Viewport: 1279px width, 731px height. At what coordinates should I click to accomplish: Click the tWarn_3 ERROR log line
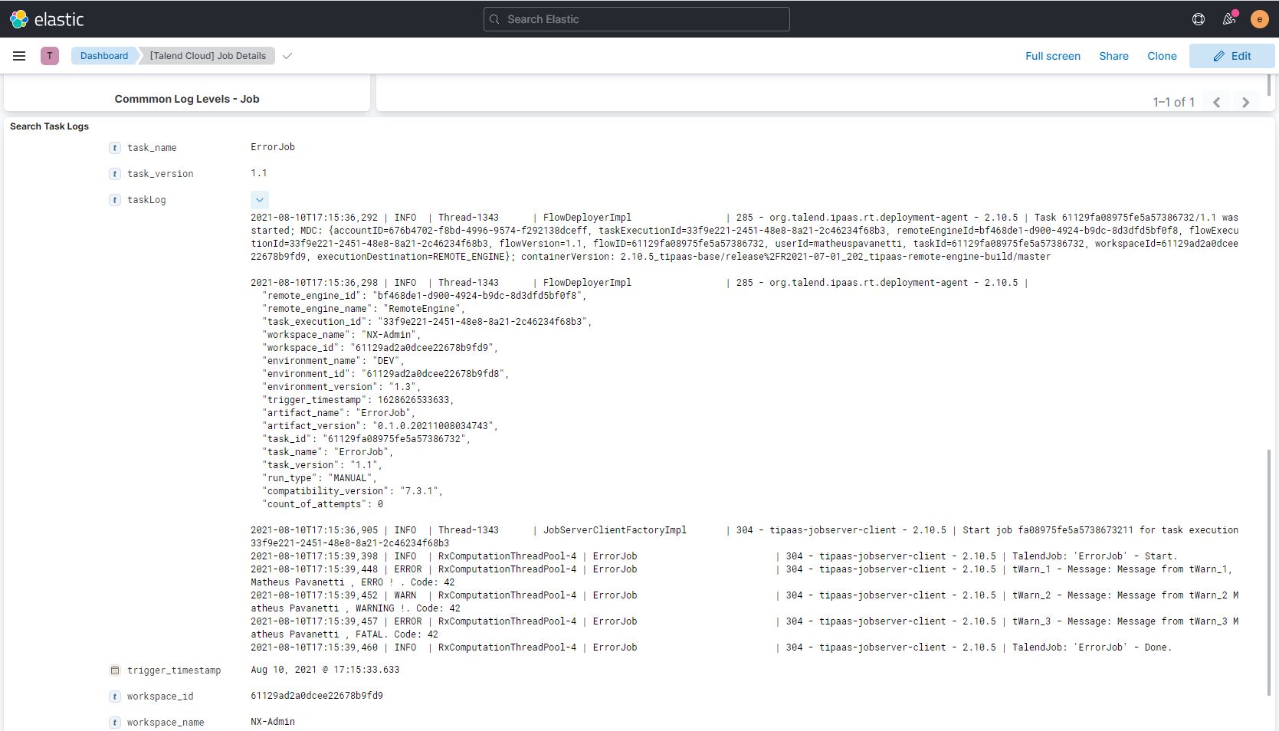pyautogui.click(x=744, y=628)
